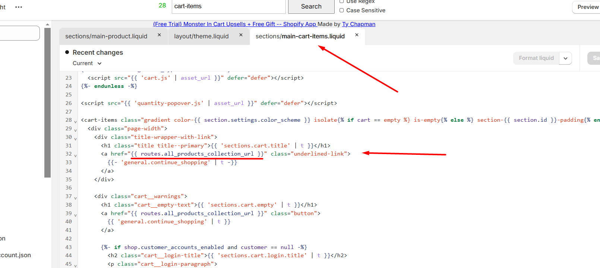Close the main-cart-items.liquid tab
This screenshot has width=600, height=268.
tap(357, 35)
